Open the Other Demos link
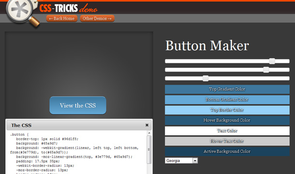This screenshot has height=174, width=295. (x=97, y=18)
